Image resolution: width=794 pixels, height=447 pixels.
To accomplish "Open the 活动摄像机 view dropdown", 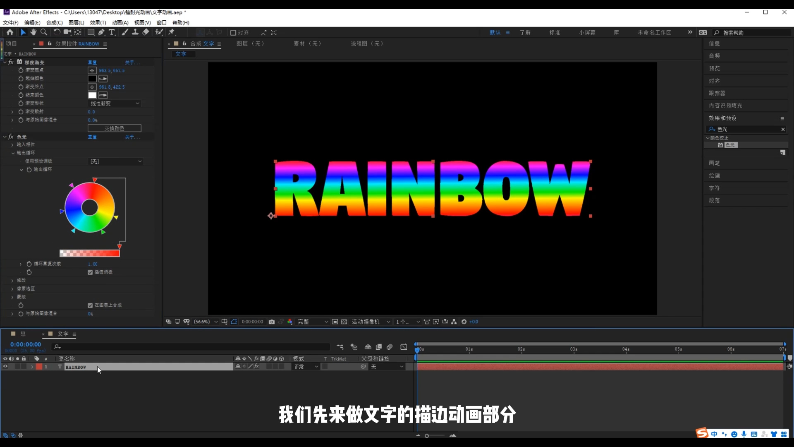I will click(369, 322).
